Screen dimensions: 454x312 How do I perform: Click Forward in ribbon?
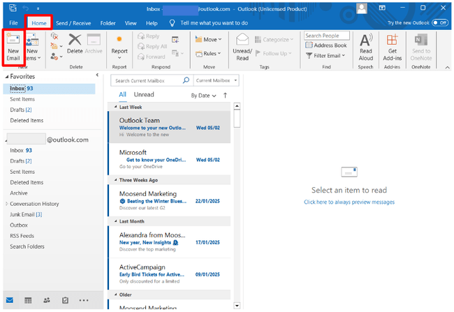[152, 57]
